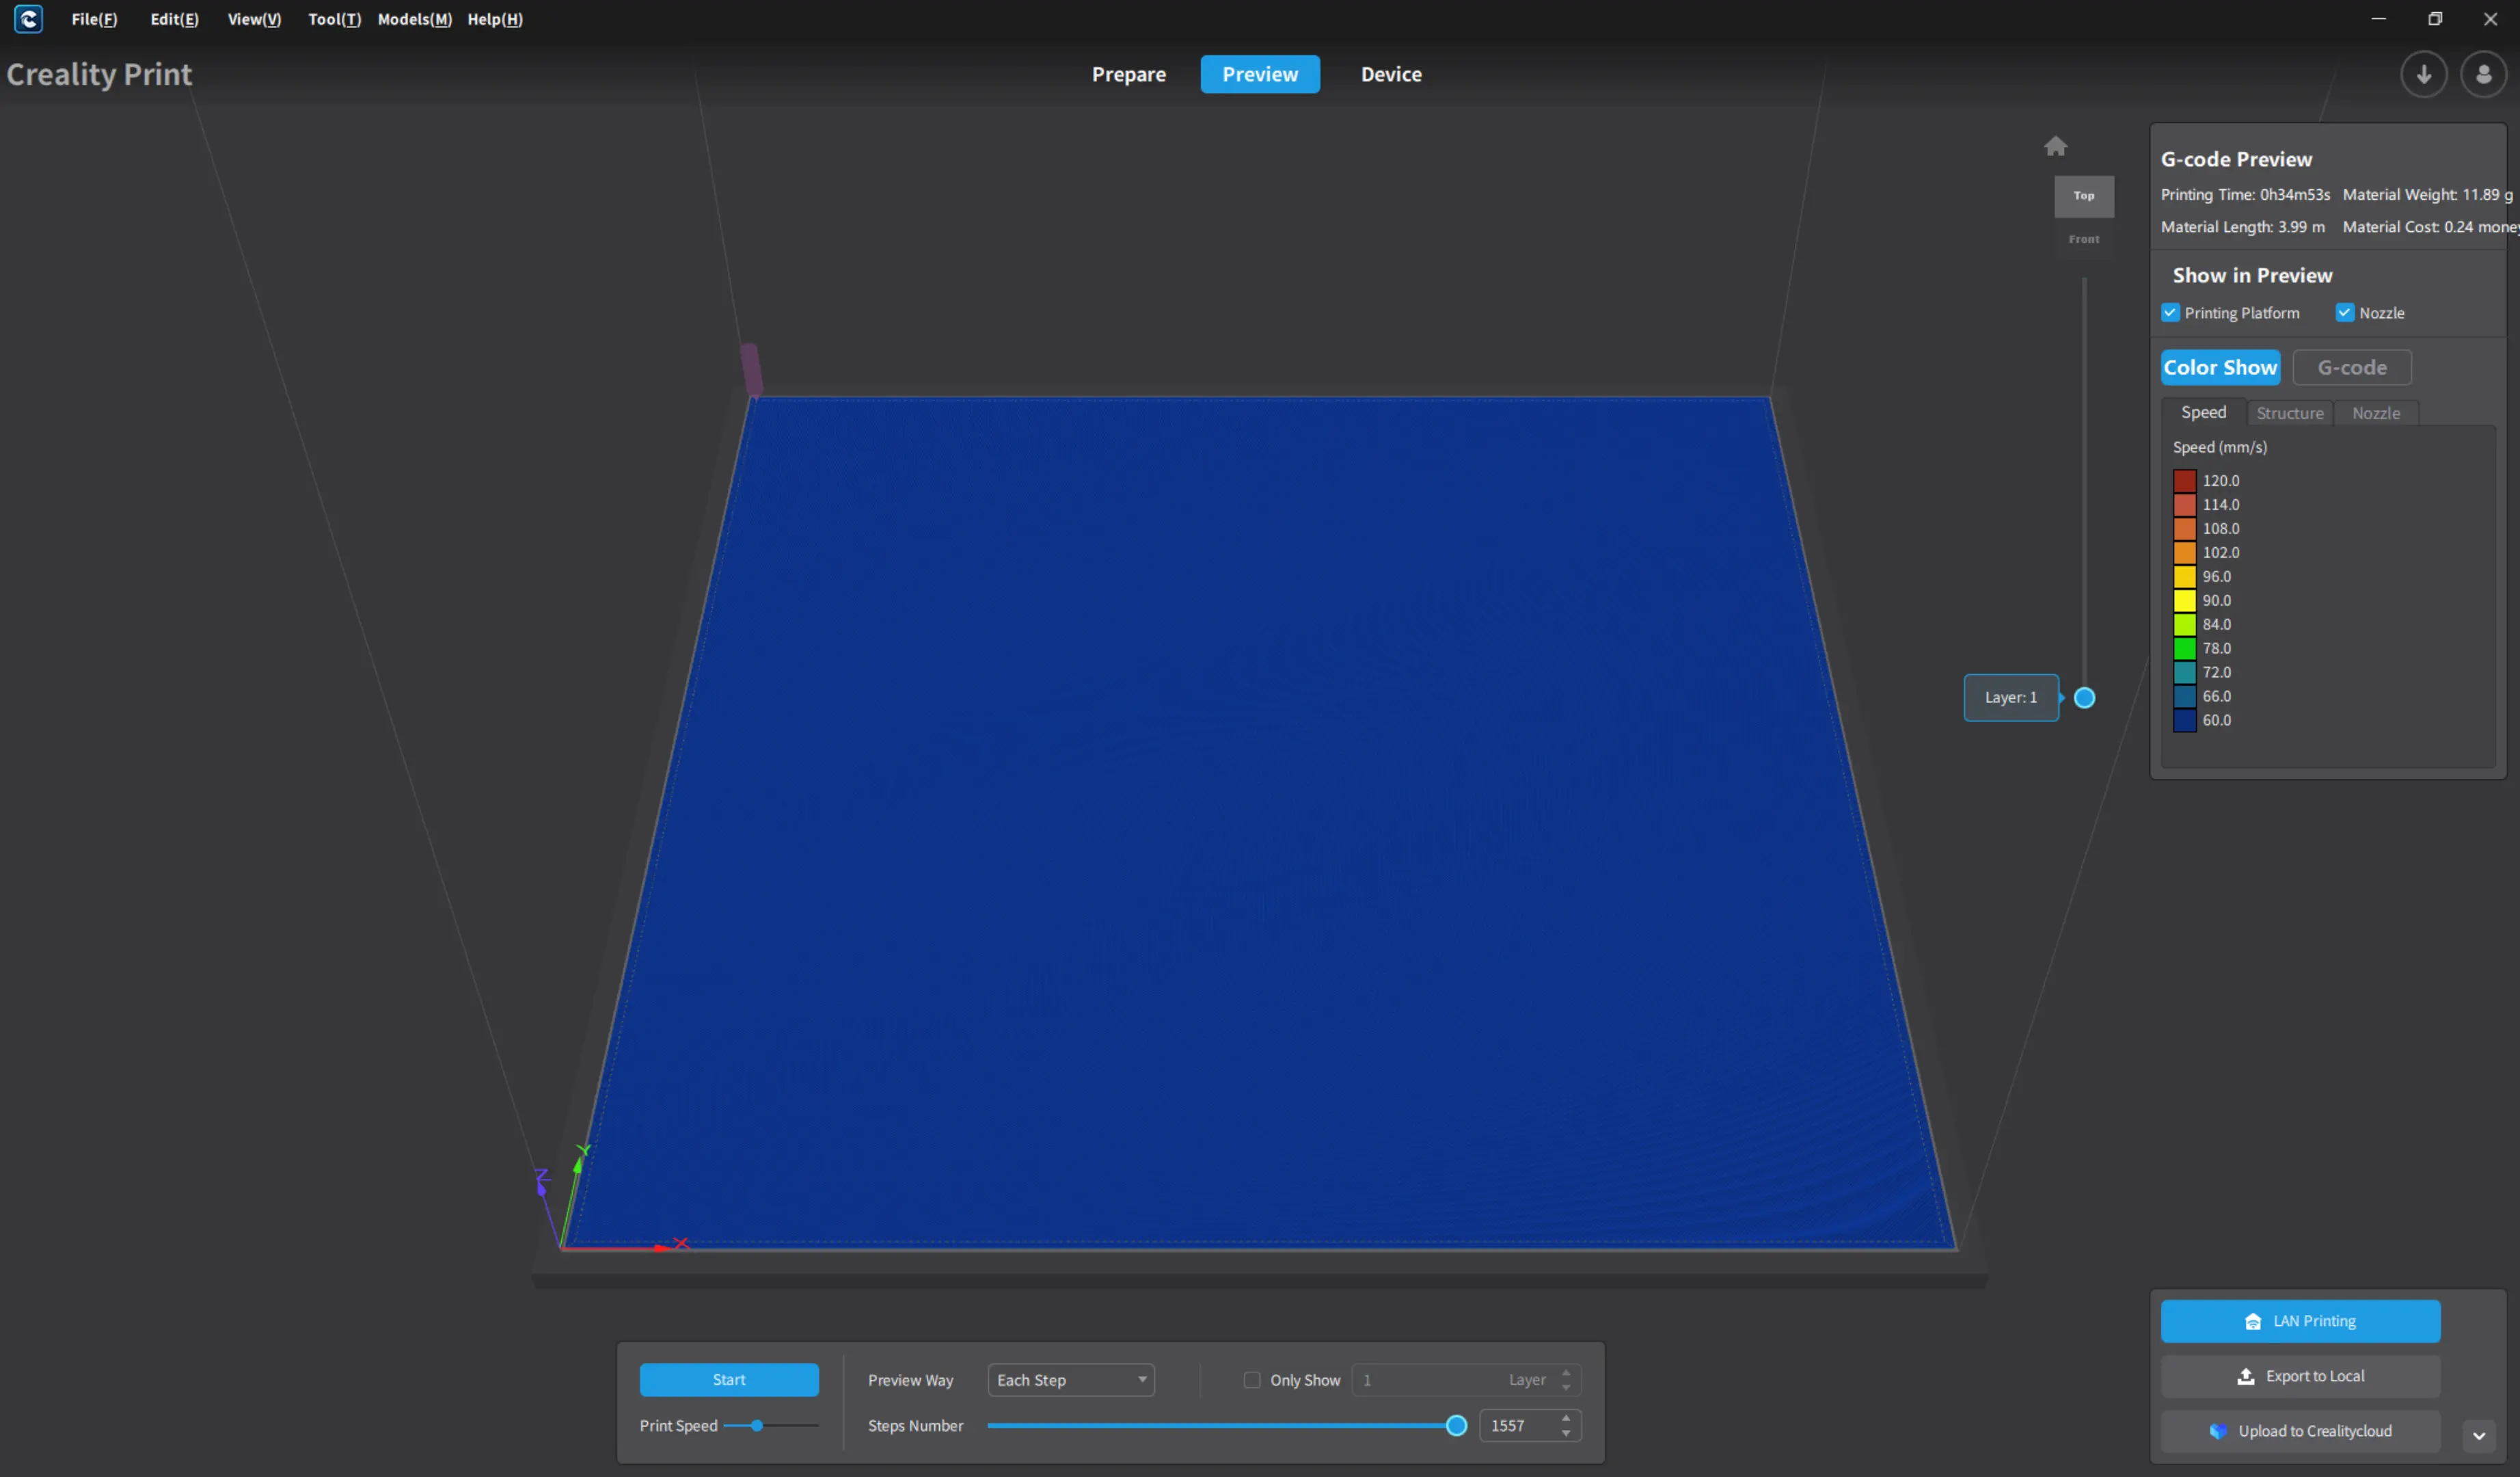
Task: Click the nozzle marker on the platform
Action: click(751, 370)
